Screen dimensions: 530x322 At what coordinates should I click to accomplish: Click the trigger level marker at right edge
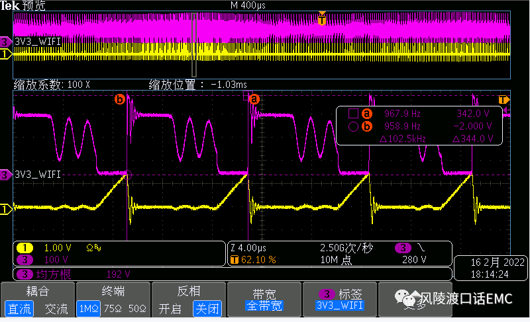pyautogui.click(x=503, y=100)
